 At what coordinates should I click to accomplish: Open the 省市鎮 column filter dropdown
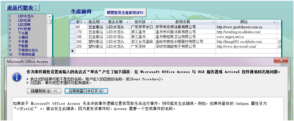click(152, 22)
